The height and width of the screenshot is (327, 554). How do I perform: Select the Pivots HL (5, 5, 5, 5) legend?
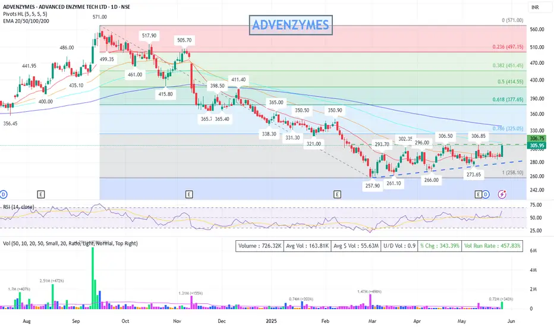point(25,14)
